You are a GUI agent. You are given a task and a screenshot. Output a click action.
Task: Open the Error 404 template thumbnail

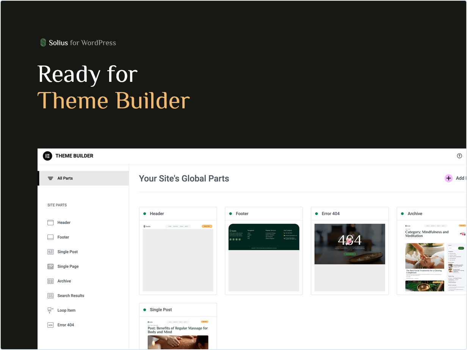(350, 258)
